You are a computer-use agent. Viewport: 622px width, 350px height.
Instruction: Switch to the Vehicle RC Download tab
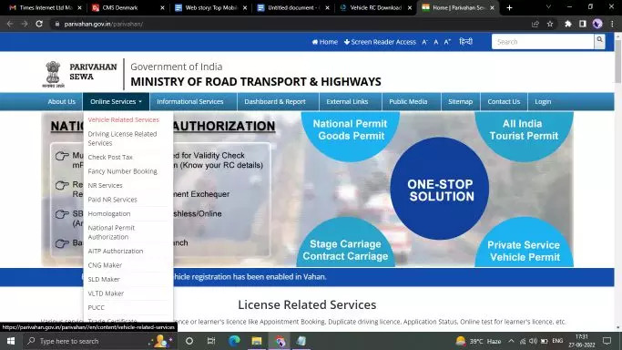click(x=375, y=7)
